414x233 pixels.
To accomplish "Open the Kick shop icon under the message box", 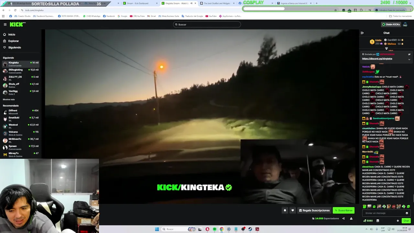I will click(378, 221).
